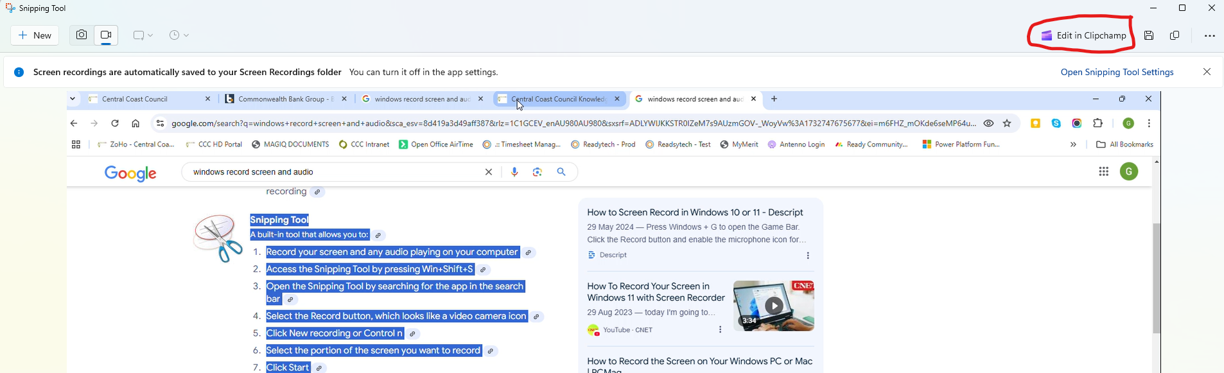Click the browser Home icon
The height and width of the screenshot is (373, 1224).
point(136,123)
